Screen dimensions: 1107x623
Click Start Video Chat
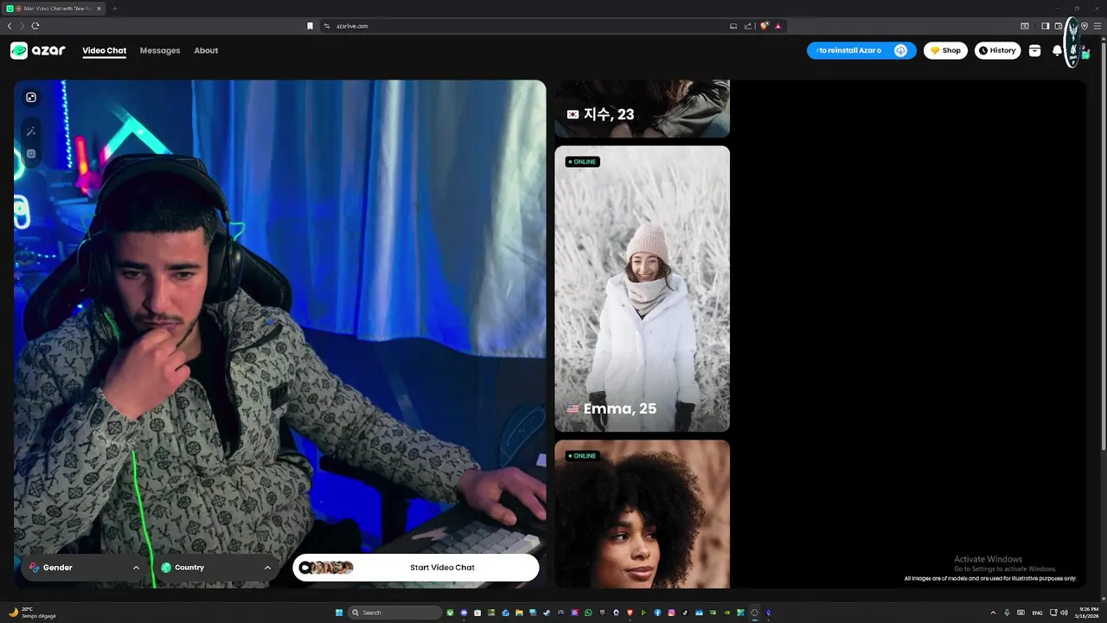[x=416, y=568]
